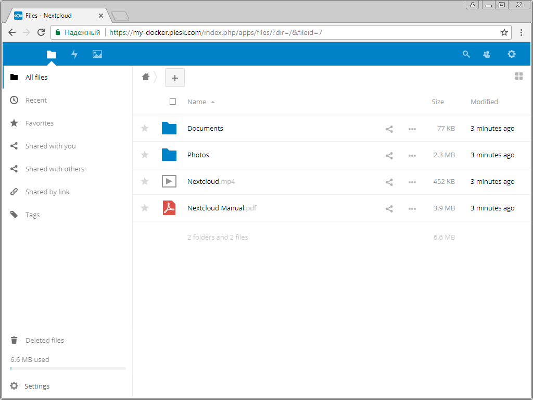
Task: Open Shared by link list
Action: 67,192
